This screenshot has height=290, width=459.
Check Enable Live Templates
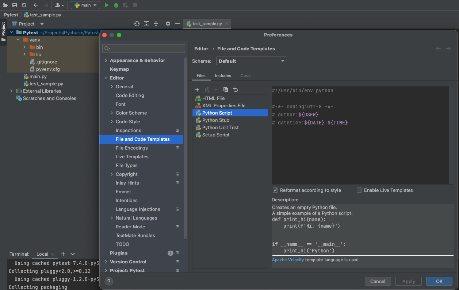point(359,190)
